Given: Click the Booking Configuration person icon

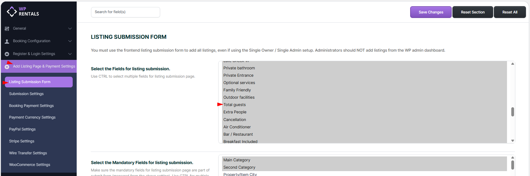Looking at the screenshot, I should coord(7,41).
